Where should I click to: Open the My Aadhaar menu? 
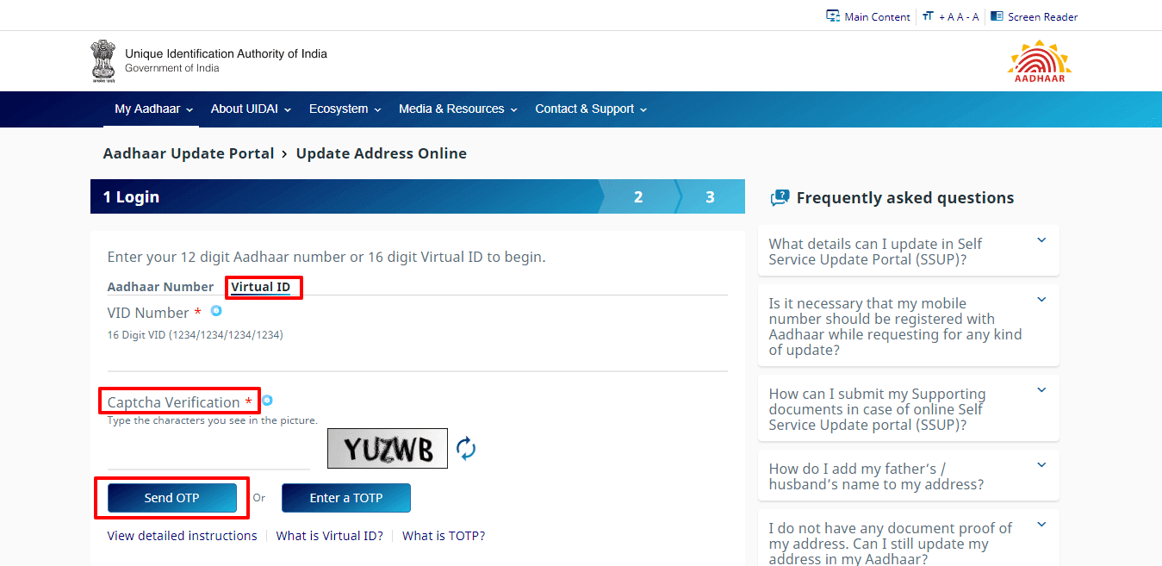click(x=153, y=109)
